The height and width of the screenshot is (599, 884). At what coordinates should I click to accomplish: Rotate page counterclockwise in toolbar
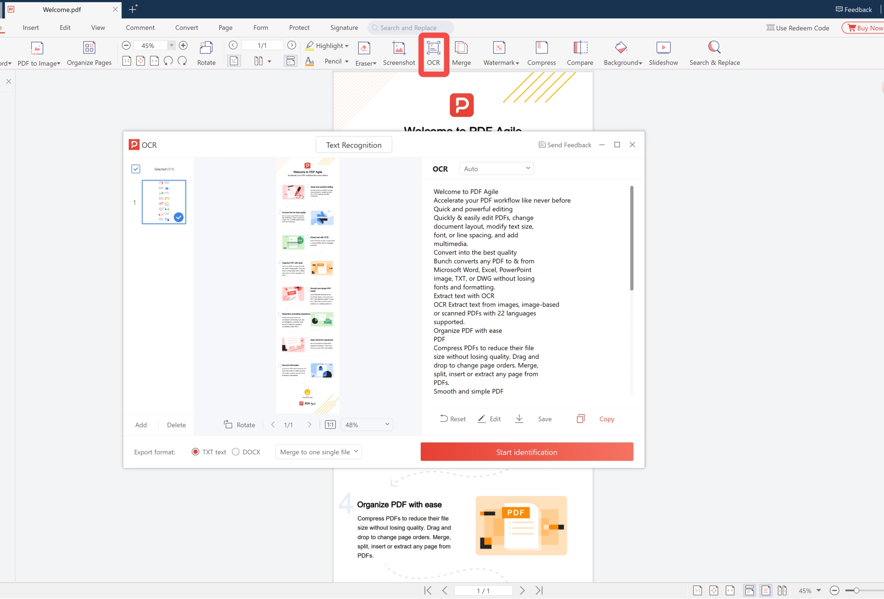[168, 61]
